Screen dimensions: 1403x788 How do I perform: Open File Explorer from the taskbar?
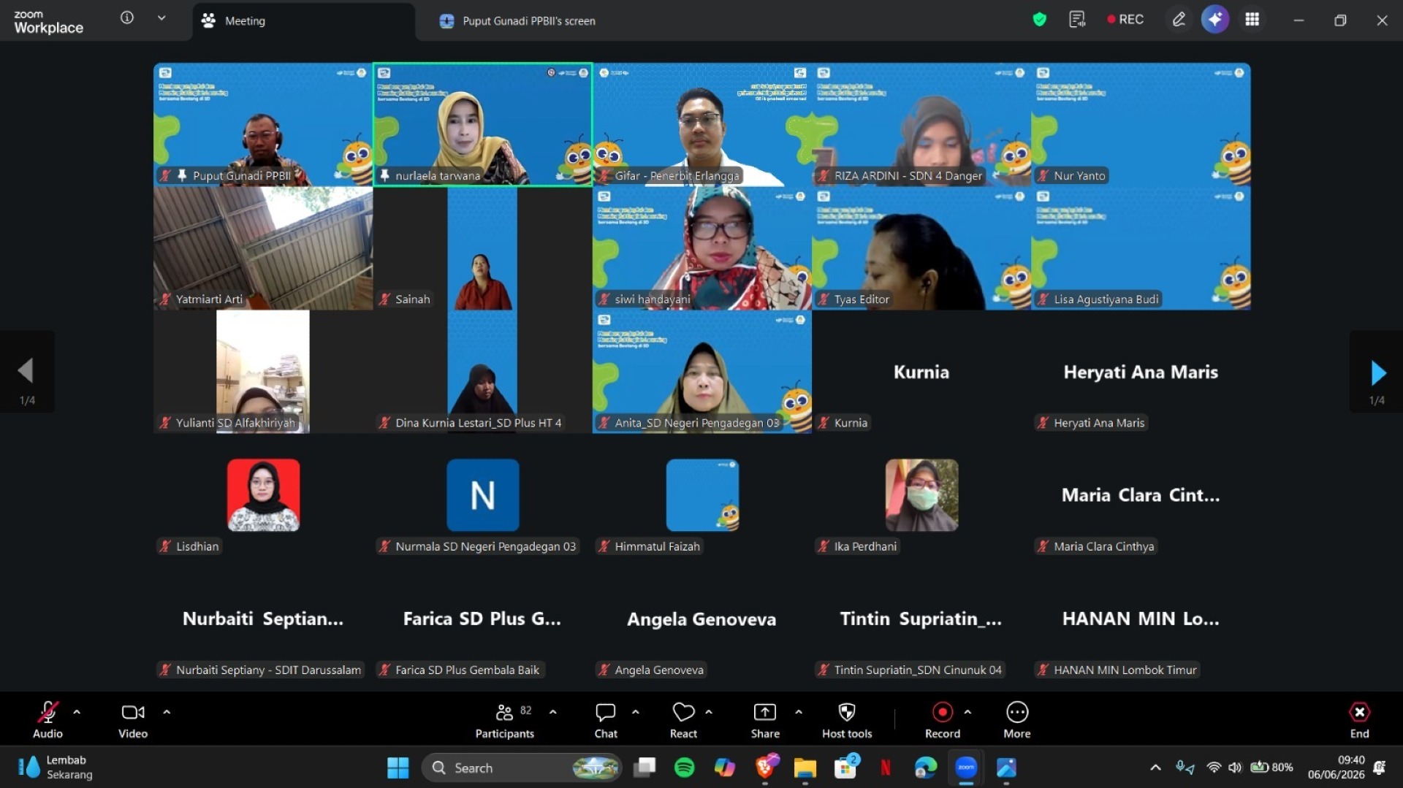coord(805,768)
